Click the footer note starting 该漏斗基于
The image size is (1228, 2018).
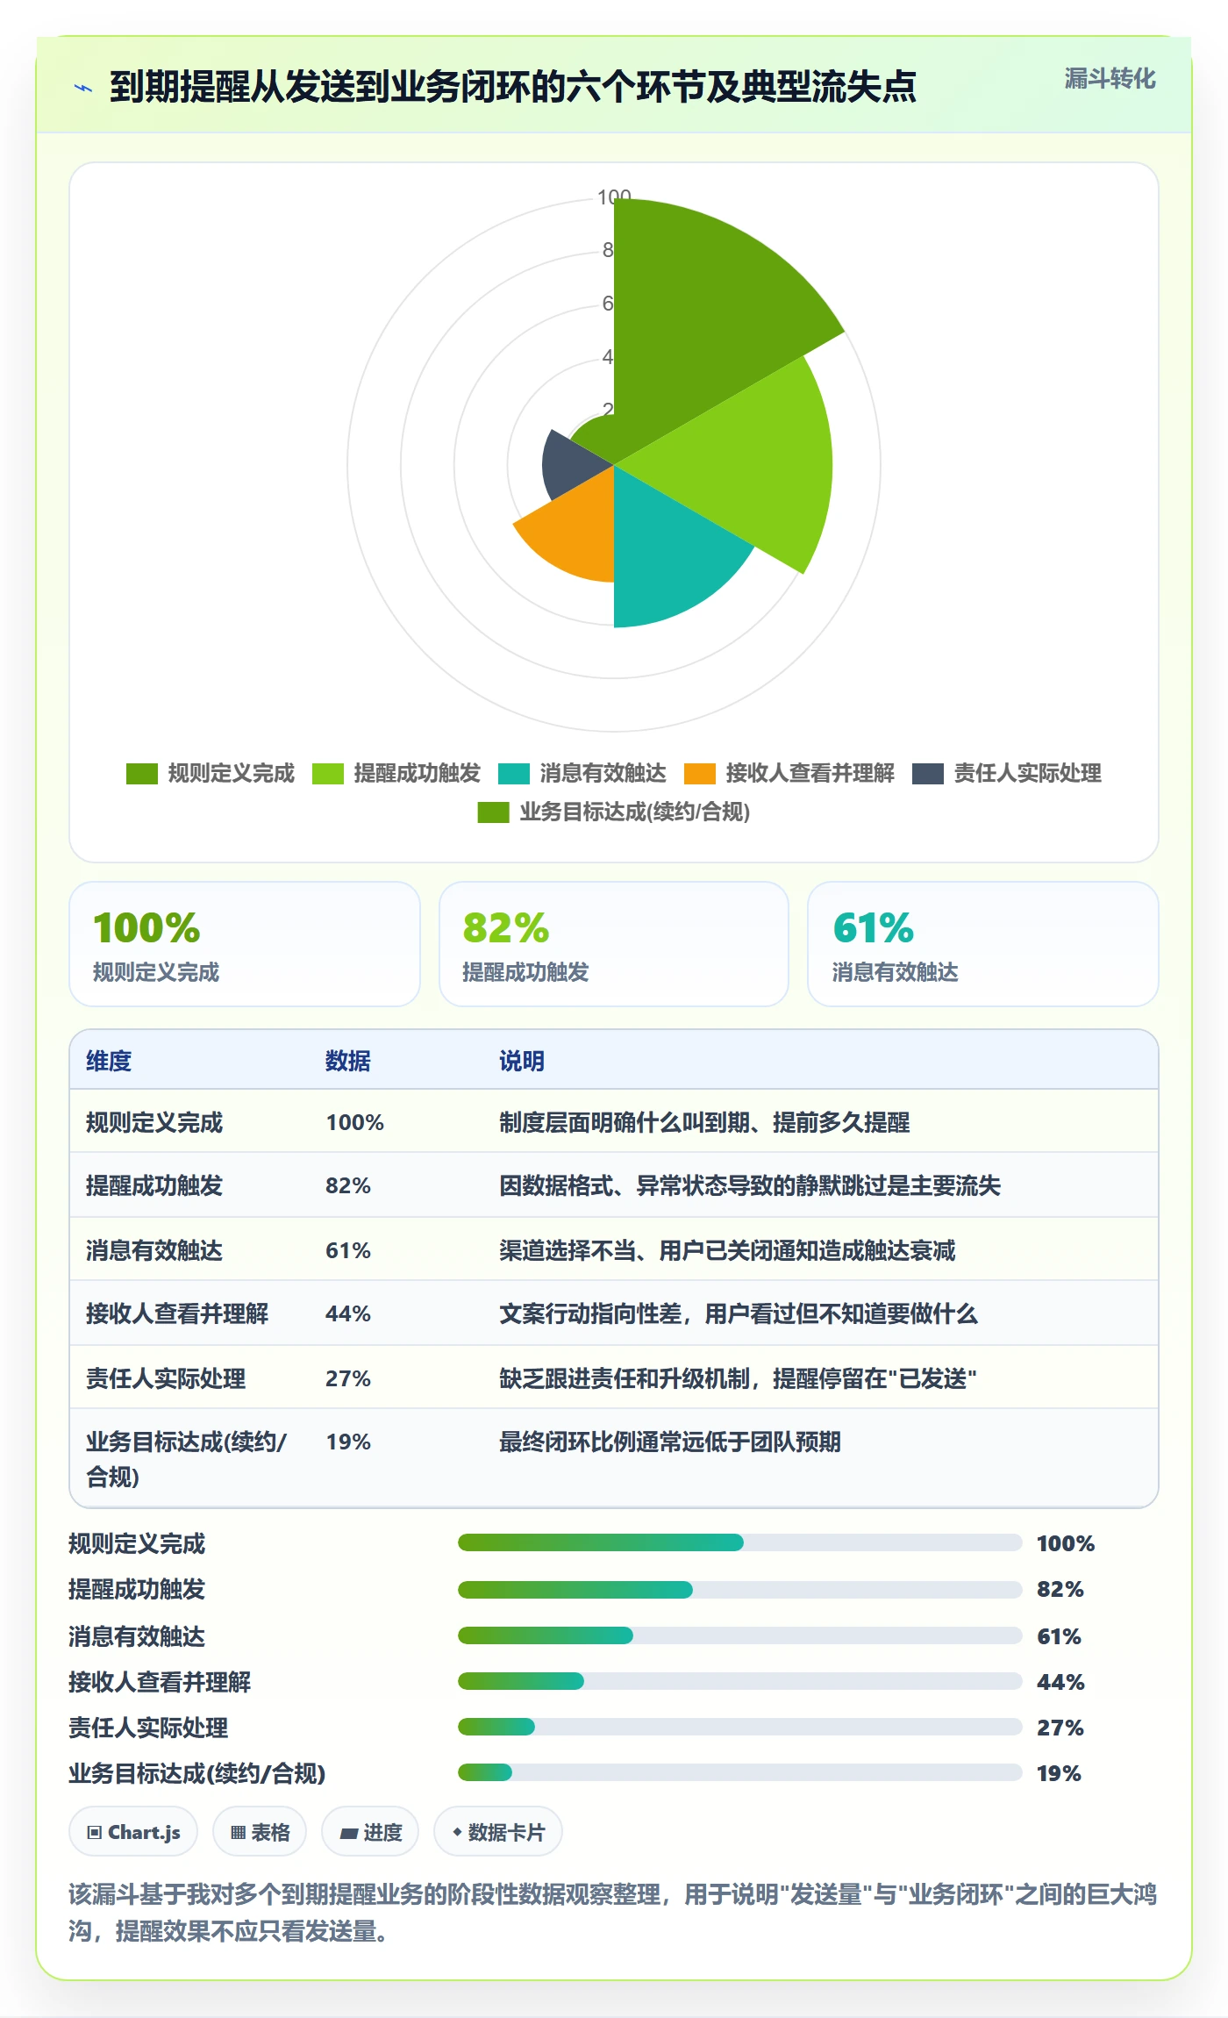(x=612, y=1913)
